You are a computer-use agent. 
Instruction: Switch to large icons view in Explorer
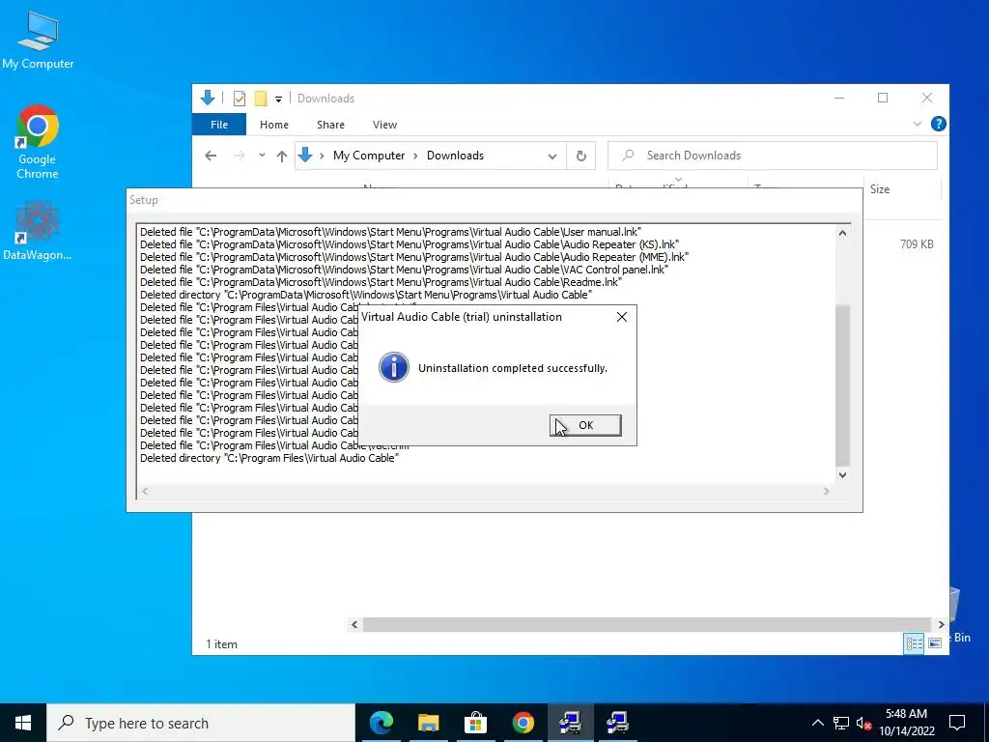pos(935,643)
